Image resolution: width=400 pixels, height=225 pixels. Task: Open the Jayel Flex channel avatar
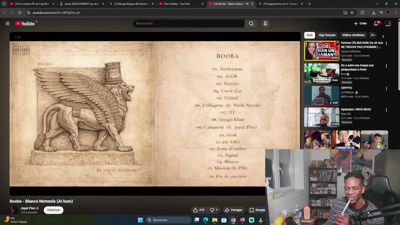pyautogui.click(x=14, y=210)
